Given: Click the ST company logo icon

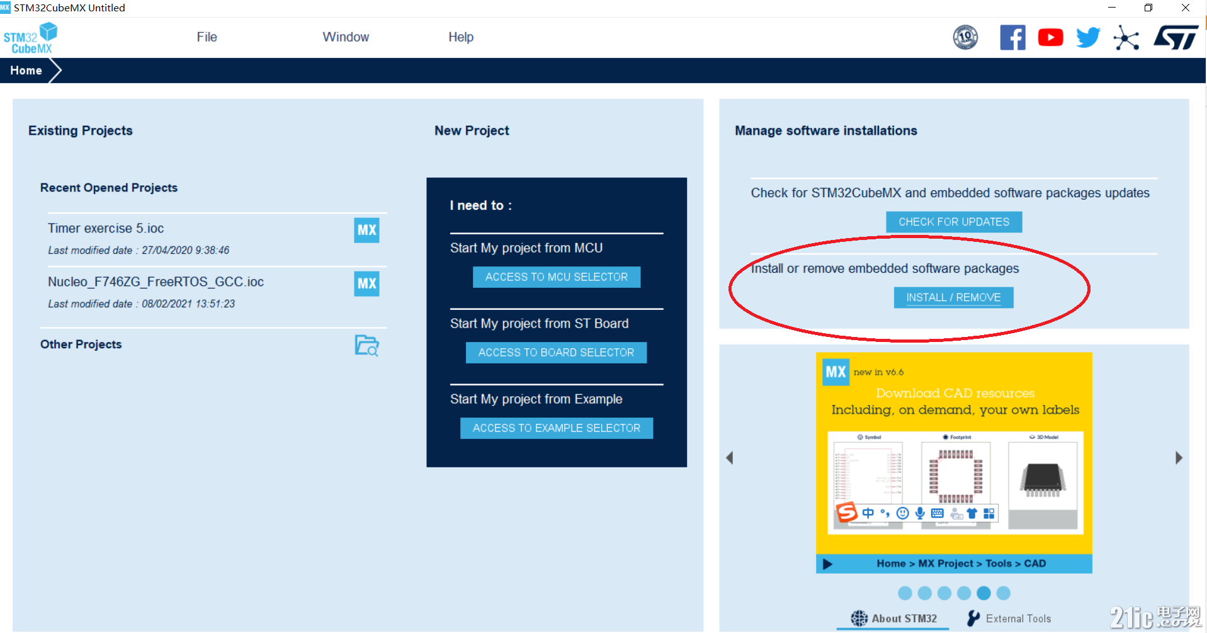Looking at the screenshot, I should [1176, 38].
